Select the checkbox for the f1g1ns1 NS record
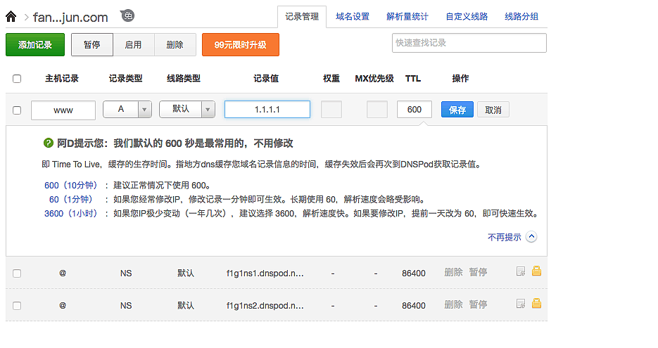 tap(17, 273)
